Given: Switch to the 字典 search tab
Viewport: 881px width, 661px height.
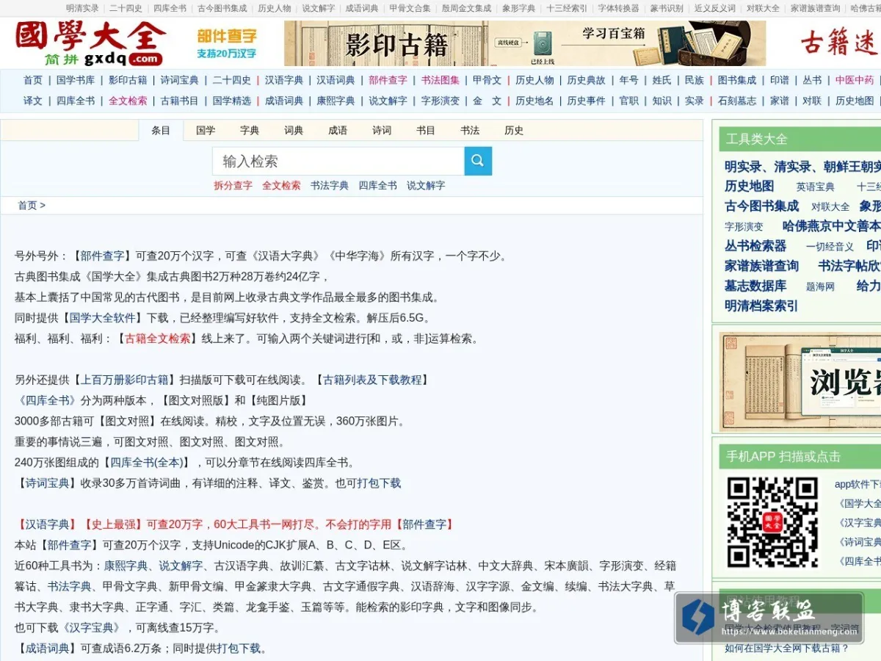Looking at the screenshot, I should click(250, 130).
